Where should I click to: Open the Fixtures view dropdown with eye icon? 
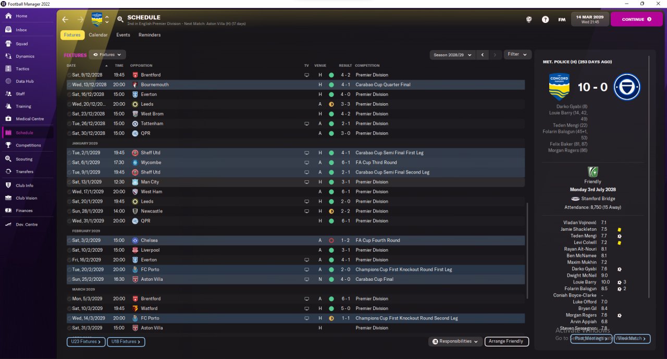(x=107, y=54)
